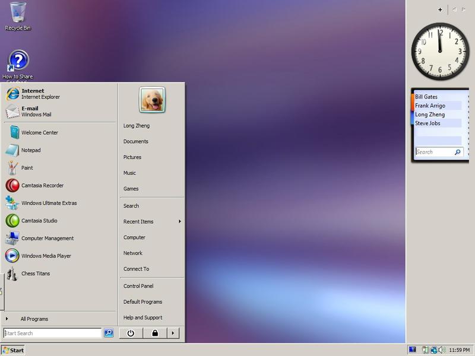
Task: Open Music folder link
Action: click(x=129, y=173)
